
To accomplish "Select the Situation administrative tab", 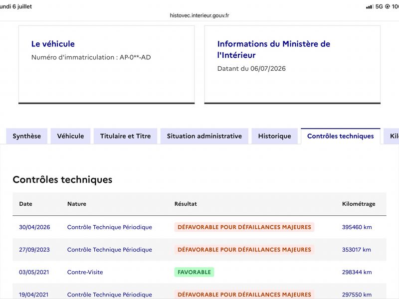I will click(x=204, y=136).
